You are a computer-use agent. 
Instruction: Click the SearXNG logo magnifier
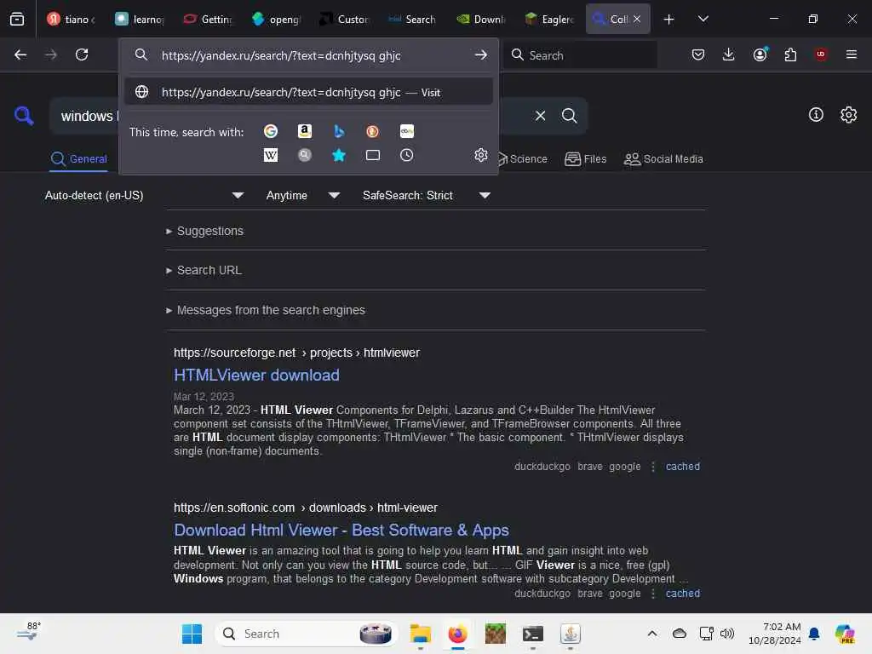24,116
